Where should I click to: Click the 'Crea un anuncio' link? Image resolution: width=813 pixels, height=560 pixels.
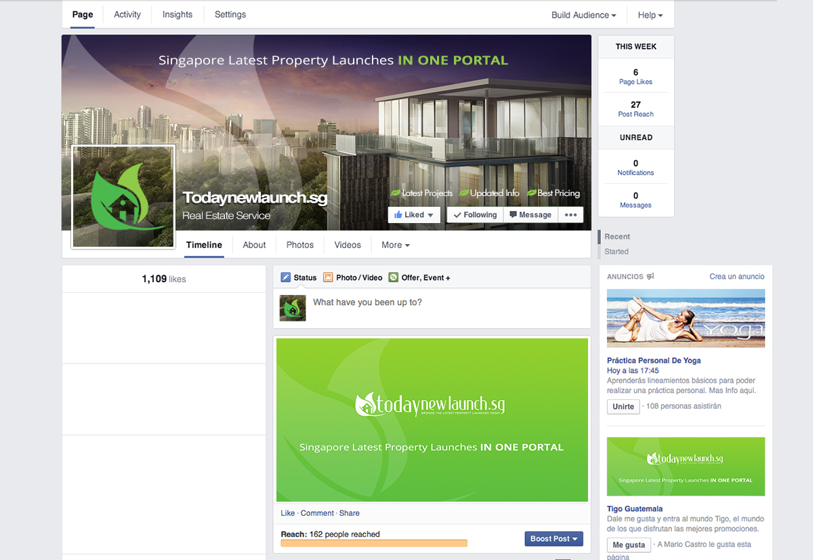click(x=737, y=277)
